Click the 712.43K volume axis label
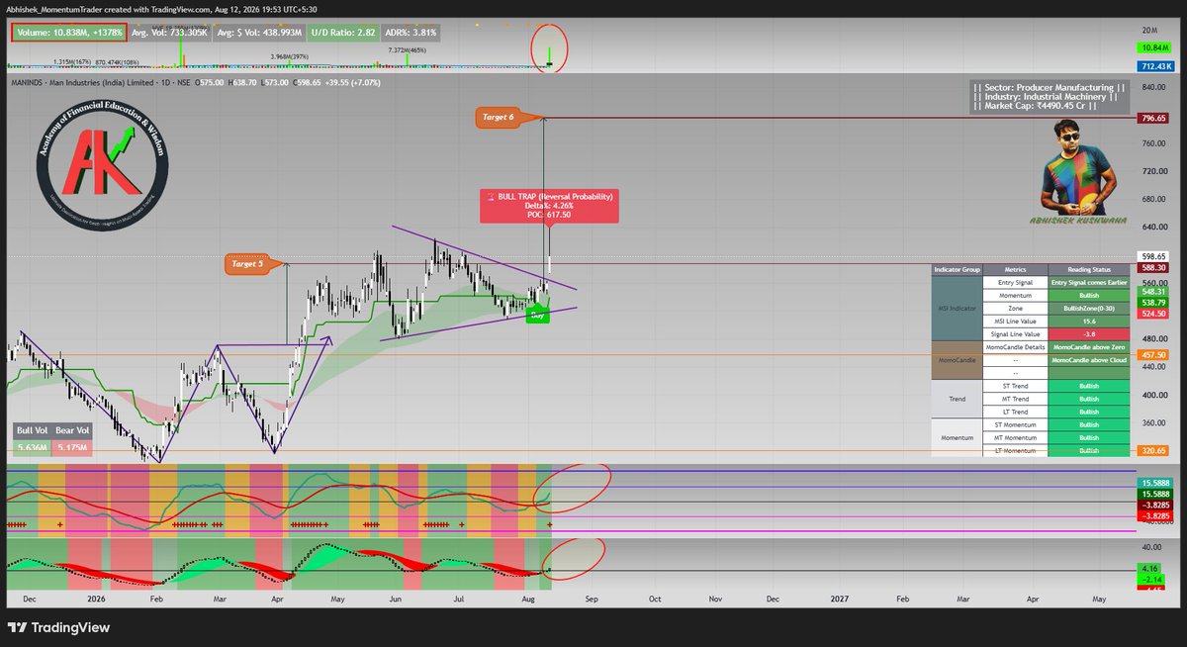Screen dimensions: 1187x647 (x=1153, y=65)
